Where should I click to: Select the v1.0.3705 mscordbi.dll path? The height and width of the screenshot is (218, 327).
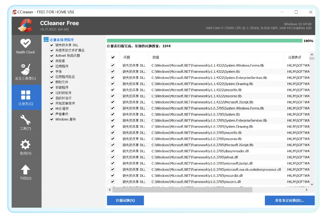click(197, 176)
